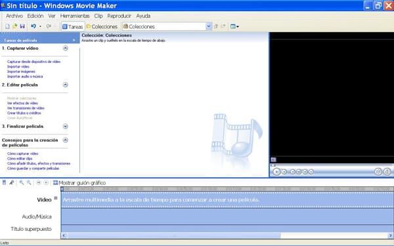The height and width of the screenshot is (246, 394).
Task: Click the small icon at the monitor's bottom-left corner
Action: [273, 159]
